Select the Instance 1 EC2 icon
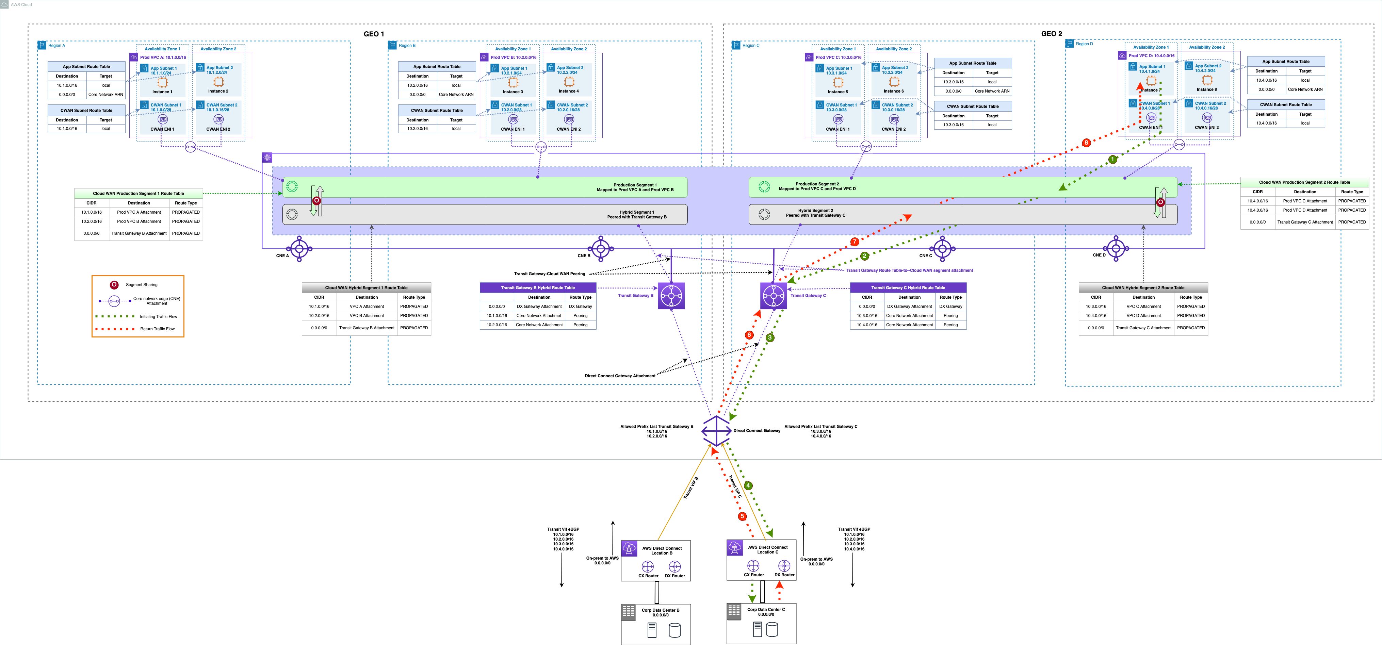The height and width of the screenshot is (645, 1382). 163,83
